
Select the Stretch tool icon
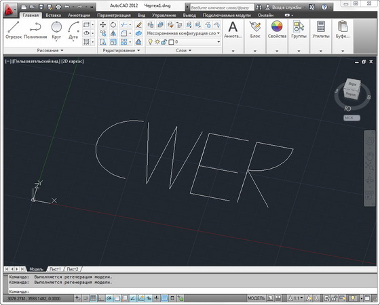(x=103, y=42)
